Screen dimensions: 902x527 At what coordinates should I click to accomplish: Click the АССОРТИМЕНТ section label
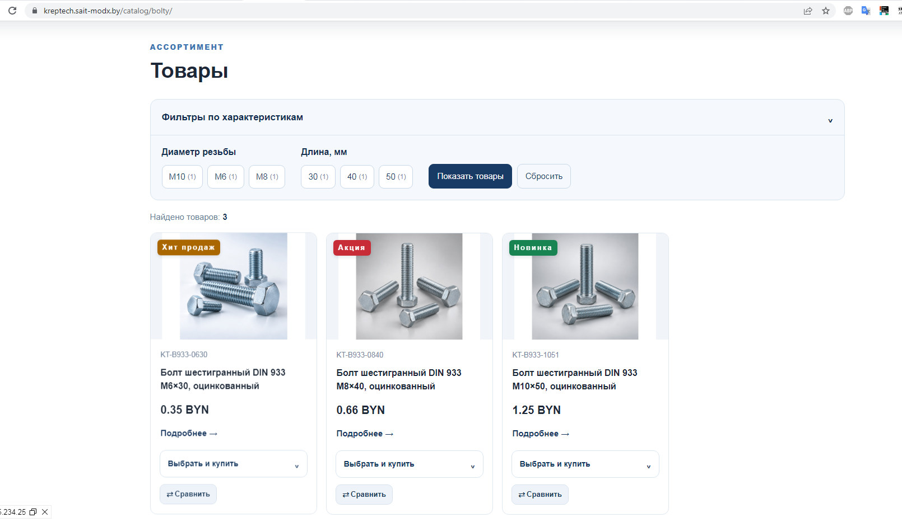[187, 47]
